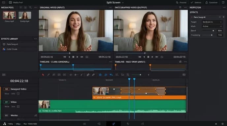Adjust the Blend slider in Inspector
Image resolution: width=227 pixels, height=126 pixels.
coord(213,31)
